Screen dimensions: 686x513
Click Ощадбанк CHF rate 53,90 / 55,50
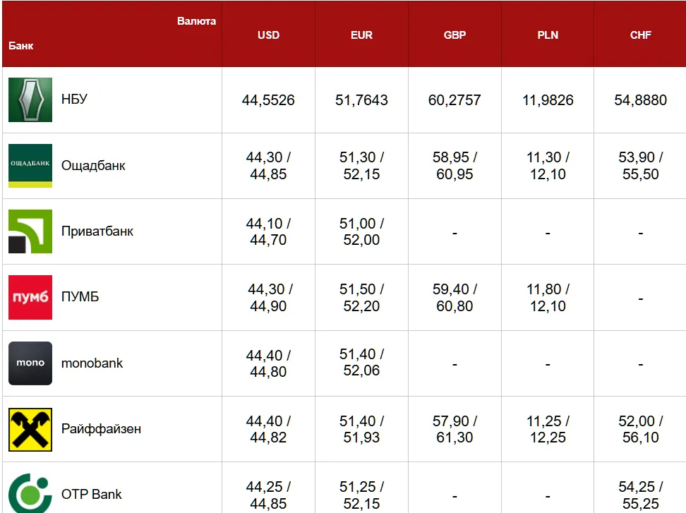pyautogui.click(x=641, y=166)
